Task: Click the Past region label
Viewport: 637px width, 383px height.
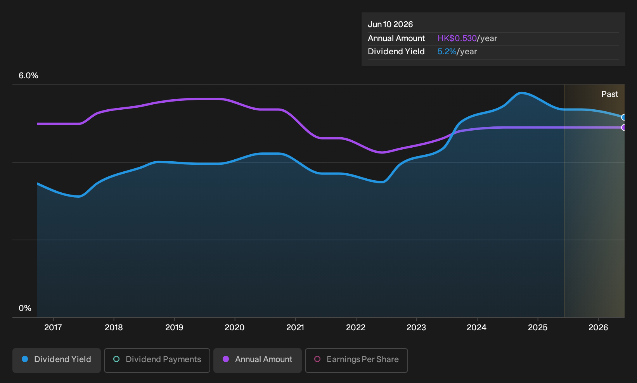Action: pos(609,94)
